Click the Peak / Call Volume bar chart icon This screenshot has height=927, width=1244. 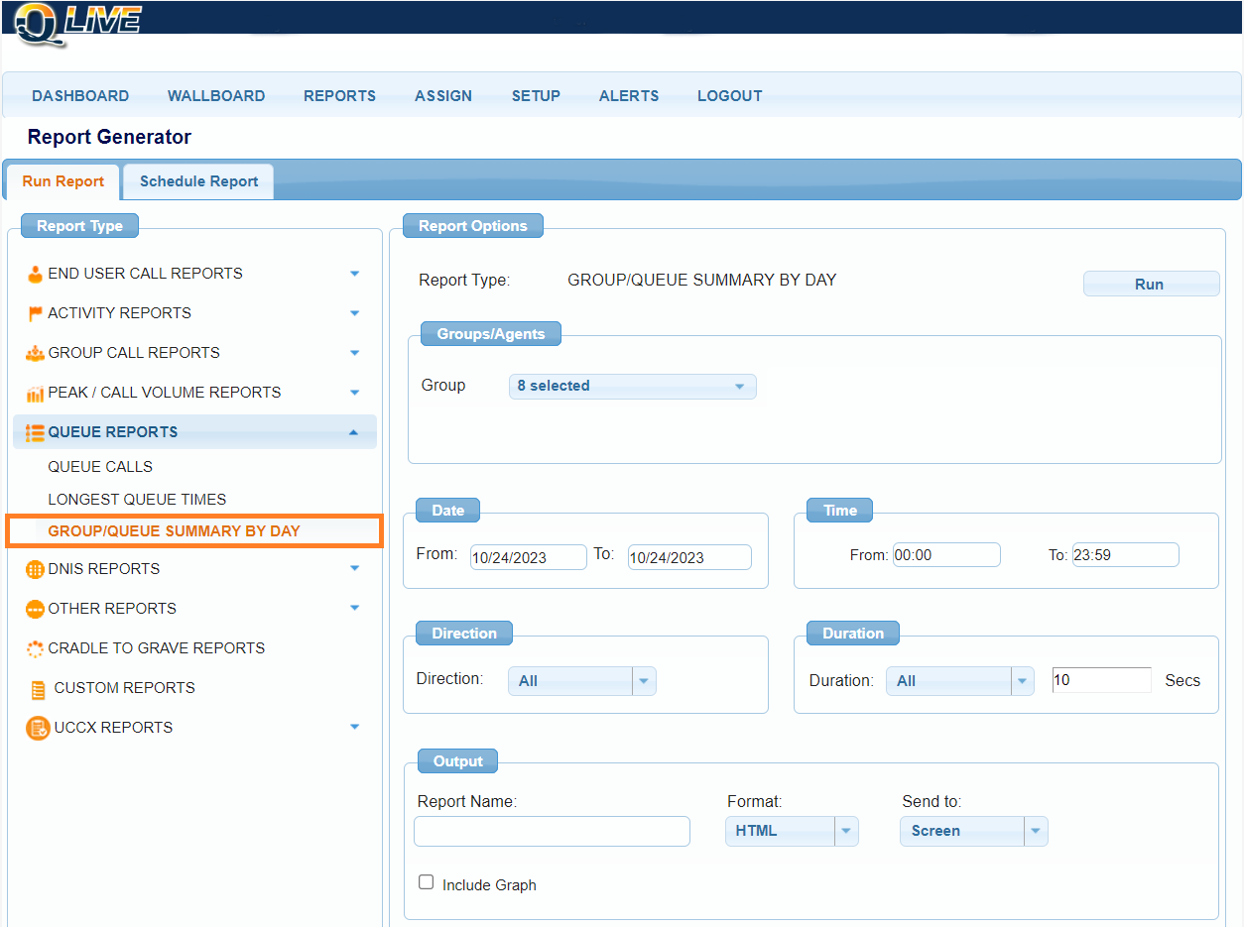[36, 394]
